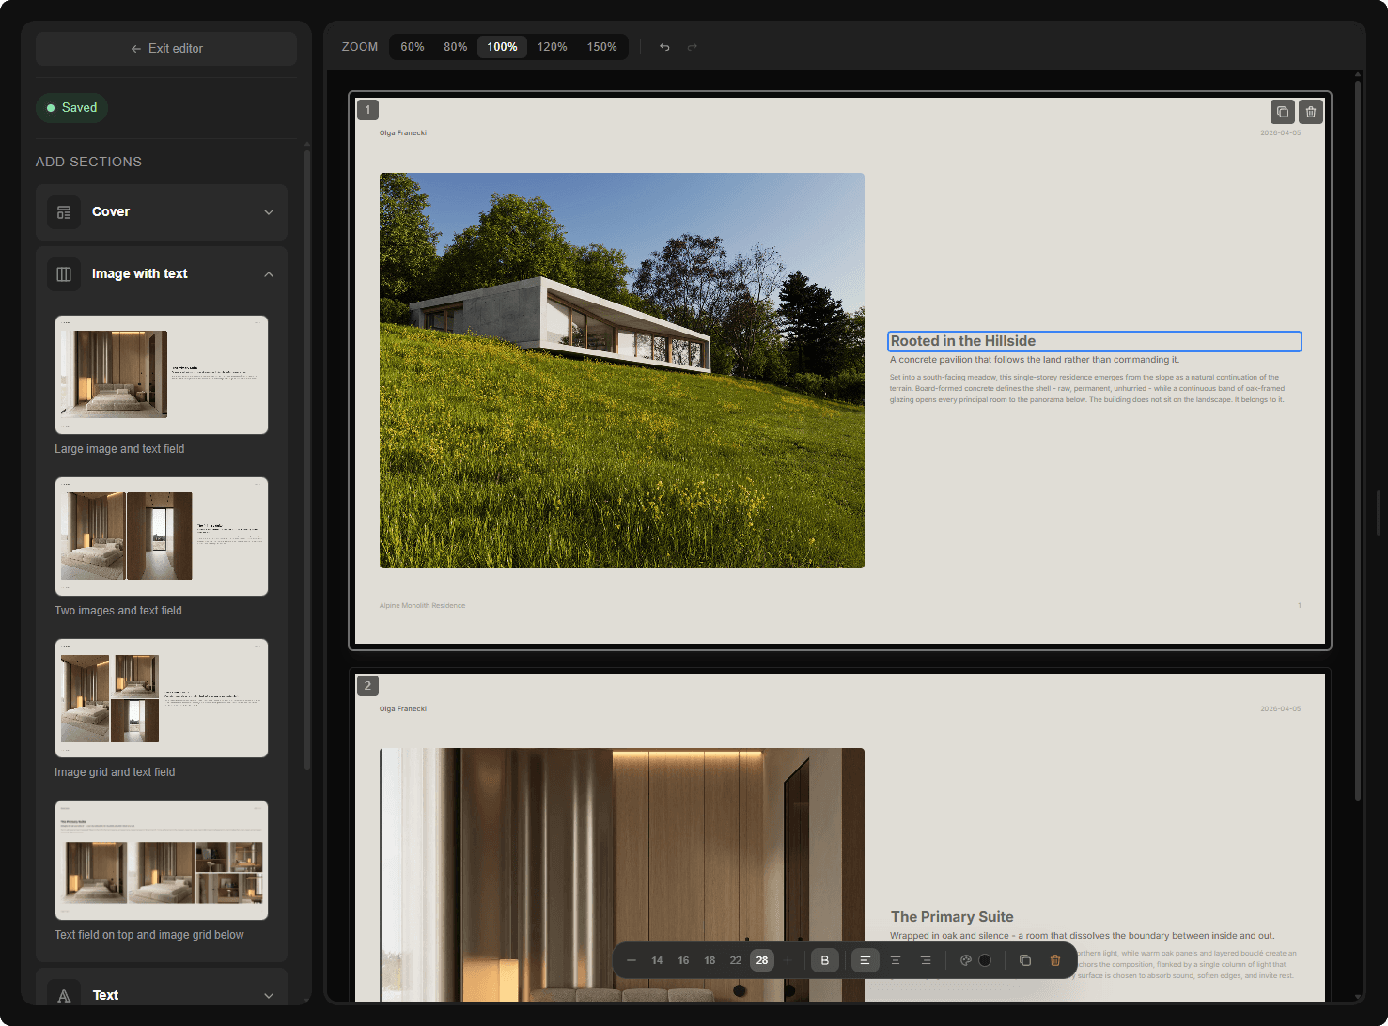Duplicate page 1 using the copy icon
1388x1026 pixels.
point(1282,112)
